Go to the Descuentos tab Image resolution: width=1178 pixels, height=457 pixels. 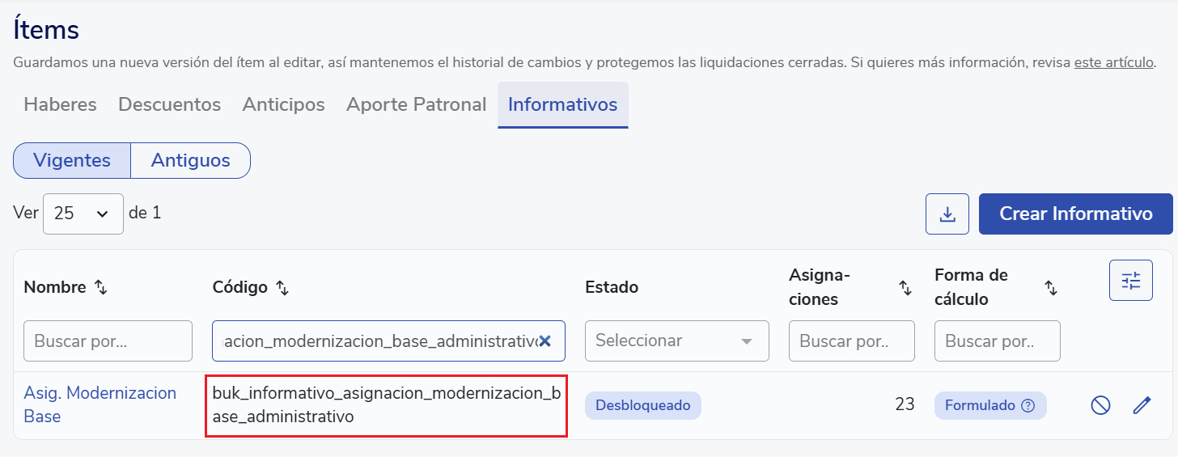[169, 104]
